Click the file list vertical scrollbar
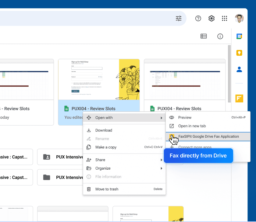This screenshot has width=256, height=222. click(229, 74)
